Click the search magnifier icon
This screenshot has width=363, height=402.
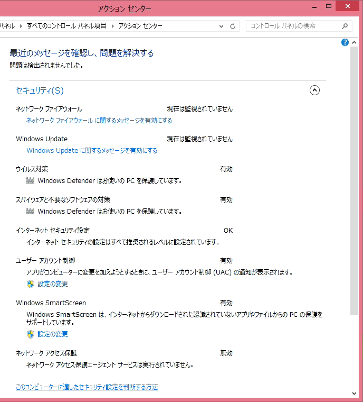345,26
